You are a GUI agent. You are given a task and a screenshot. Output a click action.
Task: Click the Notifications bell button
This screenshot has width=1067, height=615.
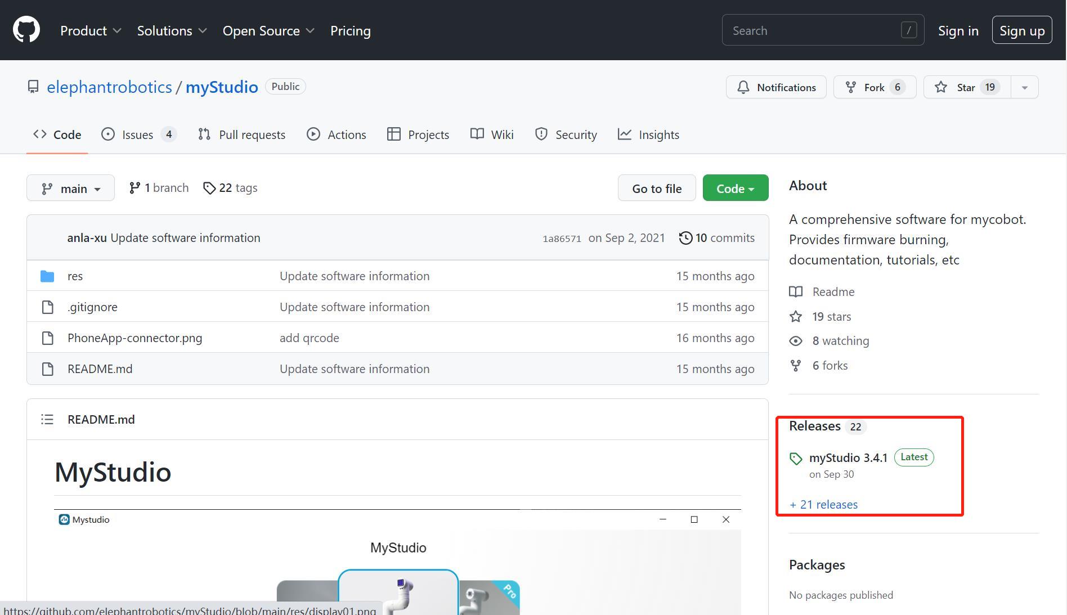point(775,87)
